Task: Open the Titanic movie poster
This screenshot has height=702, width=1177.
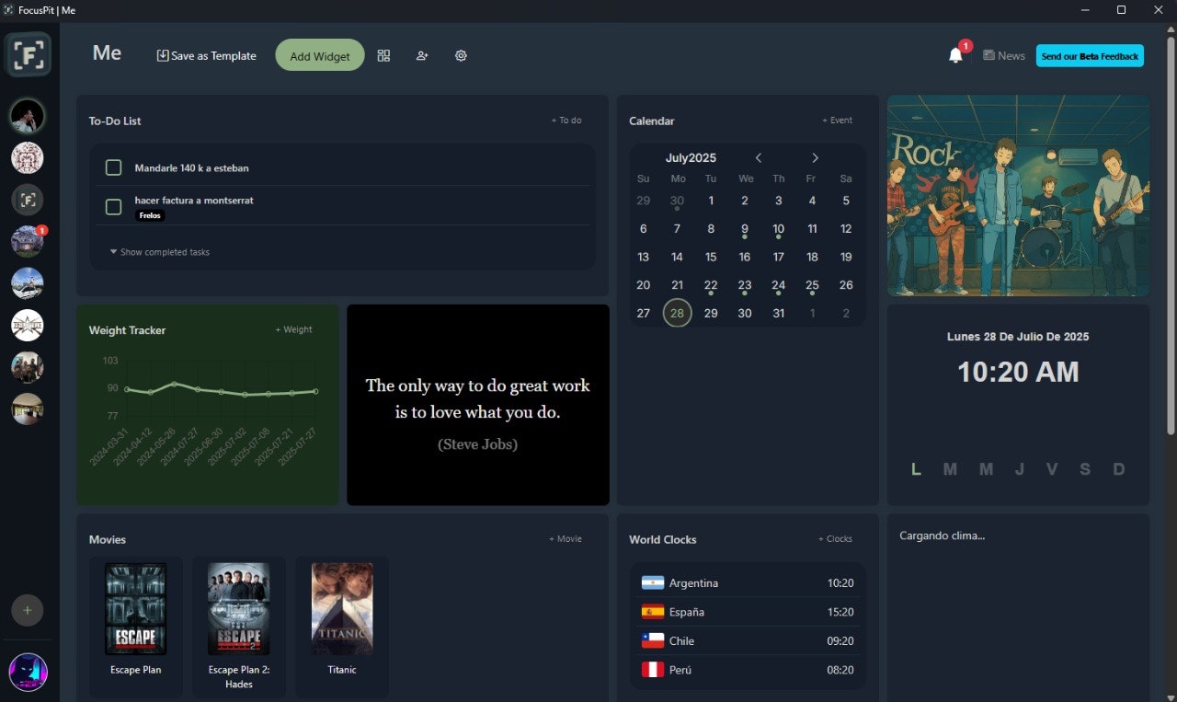Action: [x=342, y=609]
